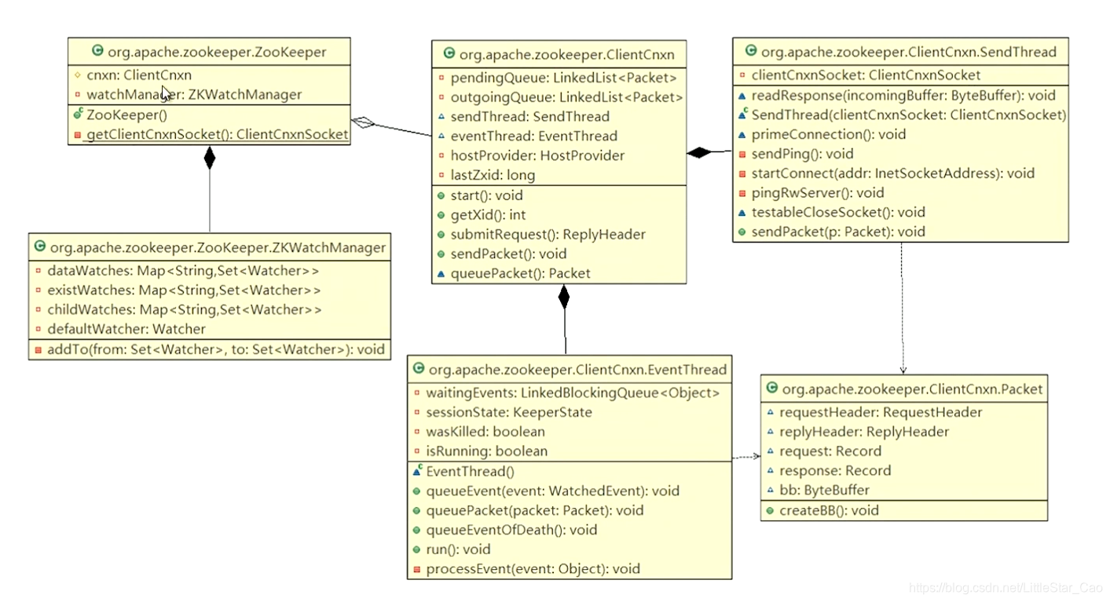
Task: Click the class icon beside ClientCnxn.Packet title
Action: [x=771, y=389]
